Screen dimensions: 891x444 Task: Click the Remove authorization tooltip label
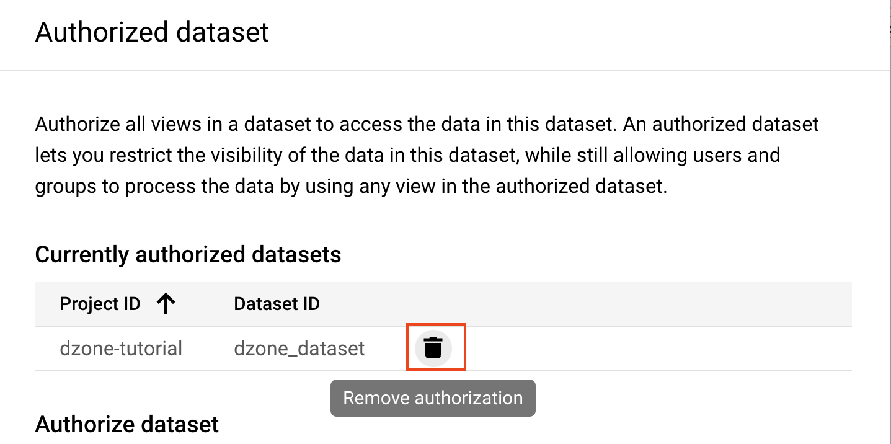click(432, 397)
